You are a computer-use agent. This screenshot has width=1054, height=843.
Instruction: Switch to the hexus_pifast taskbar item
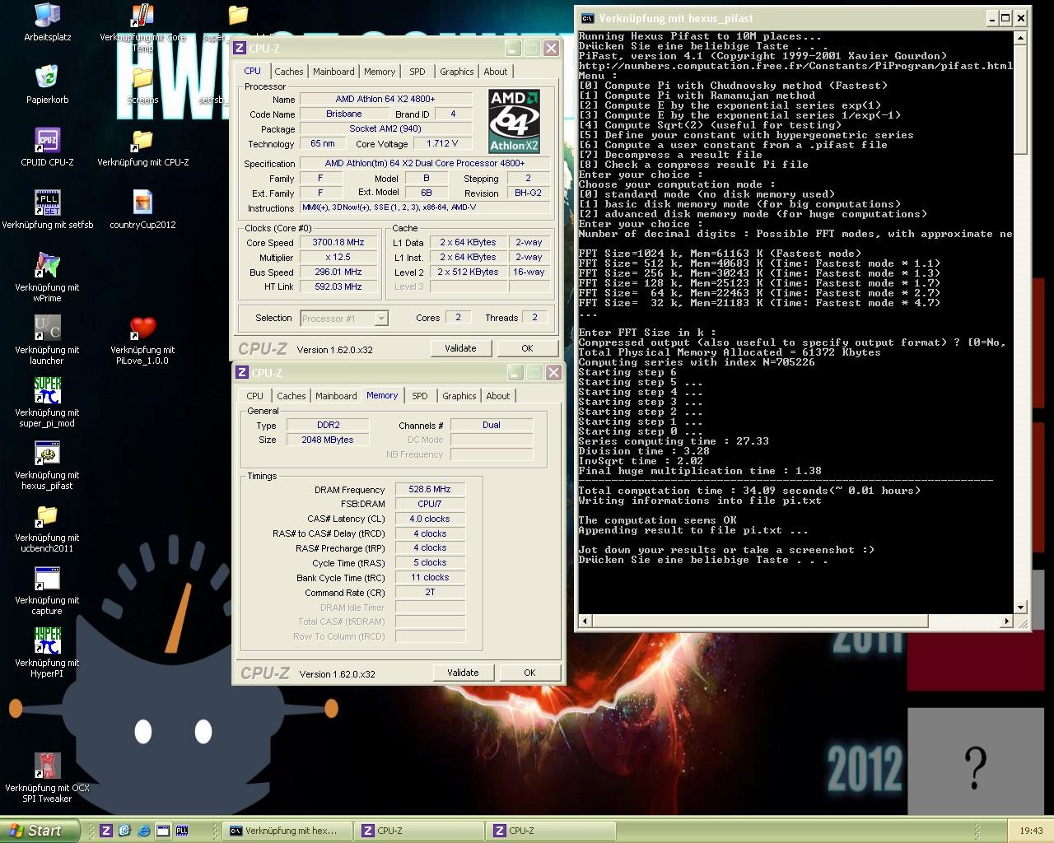tap(287, 831)
